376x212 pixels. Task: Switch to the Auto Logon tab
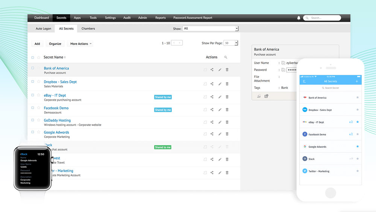43,28
